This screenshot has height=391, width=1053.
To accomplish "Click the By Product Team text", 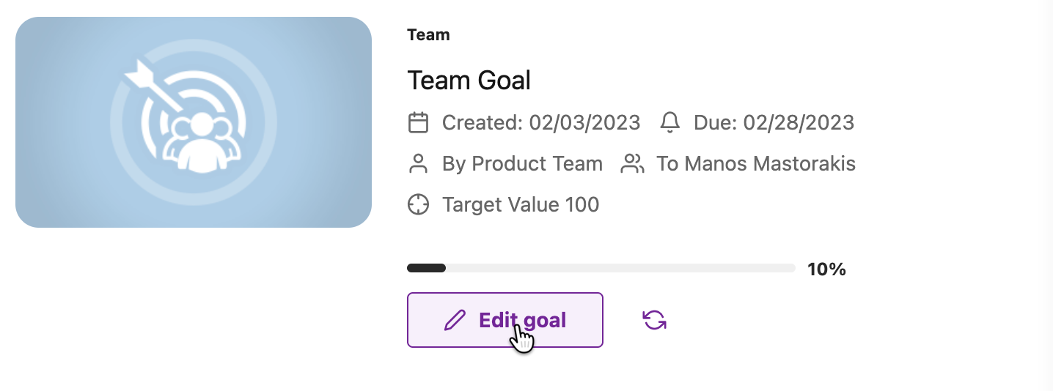I will (x=522, y=164).
